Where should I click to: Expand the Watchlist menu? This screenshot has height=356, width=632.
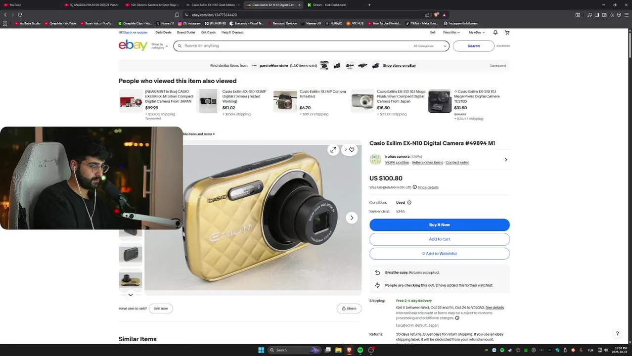(451, 32)
